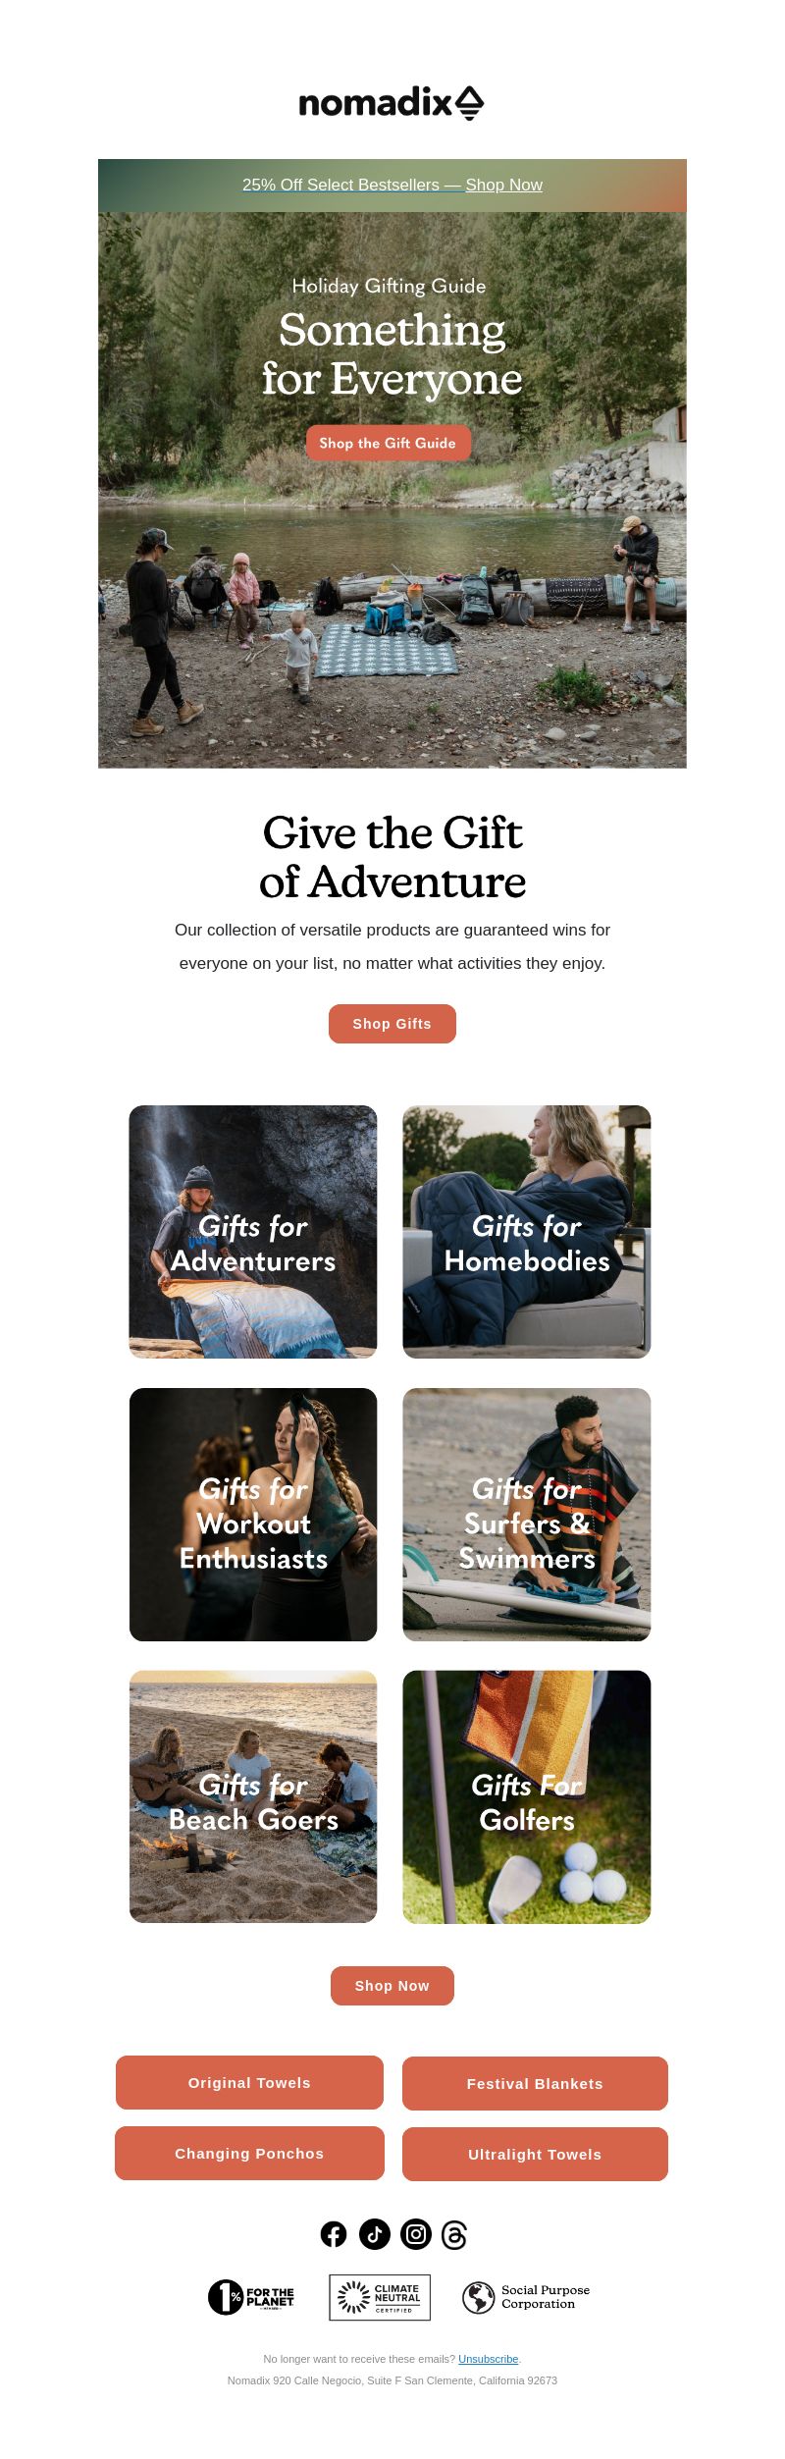Viewport: 785px width, 2459px height.
Task: Open the Gifts for Workout Enthusiasts tile
Action: tap(253, 1515)
